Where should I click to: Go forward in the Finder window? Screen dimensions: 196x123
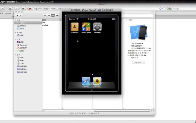tap(21, 16)
